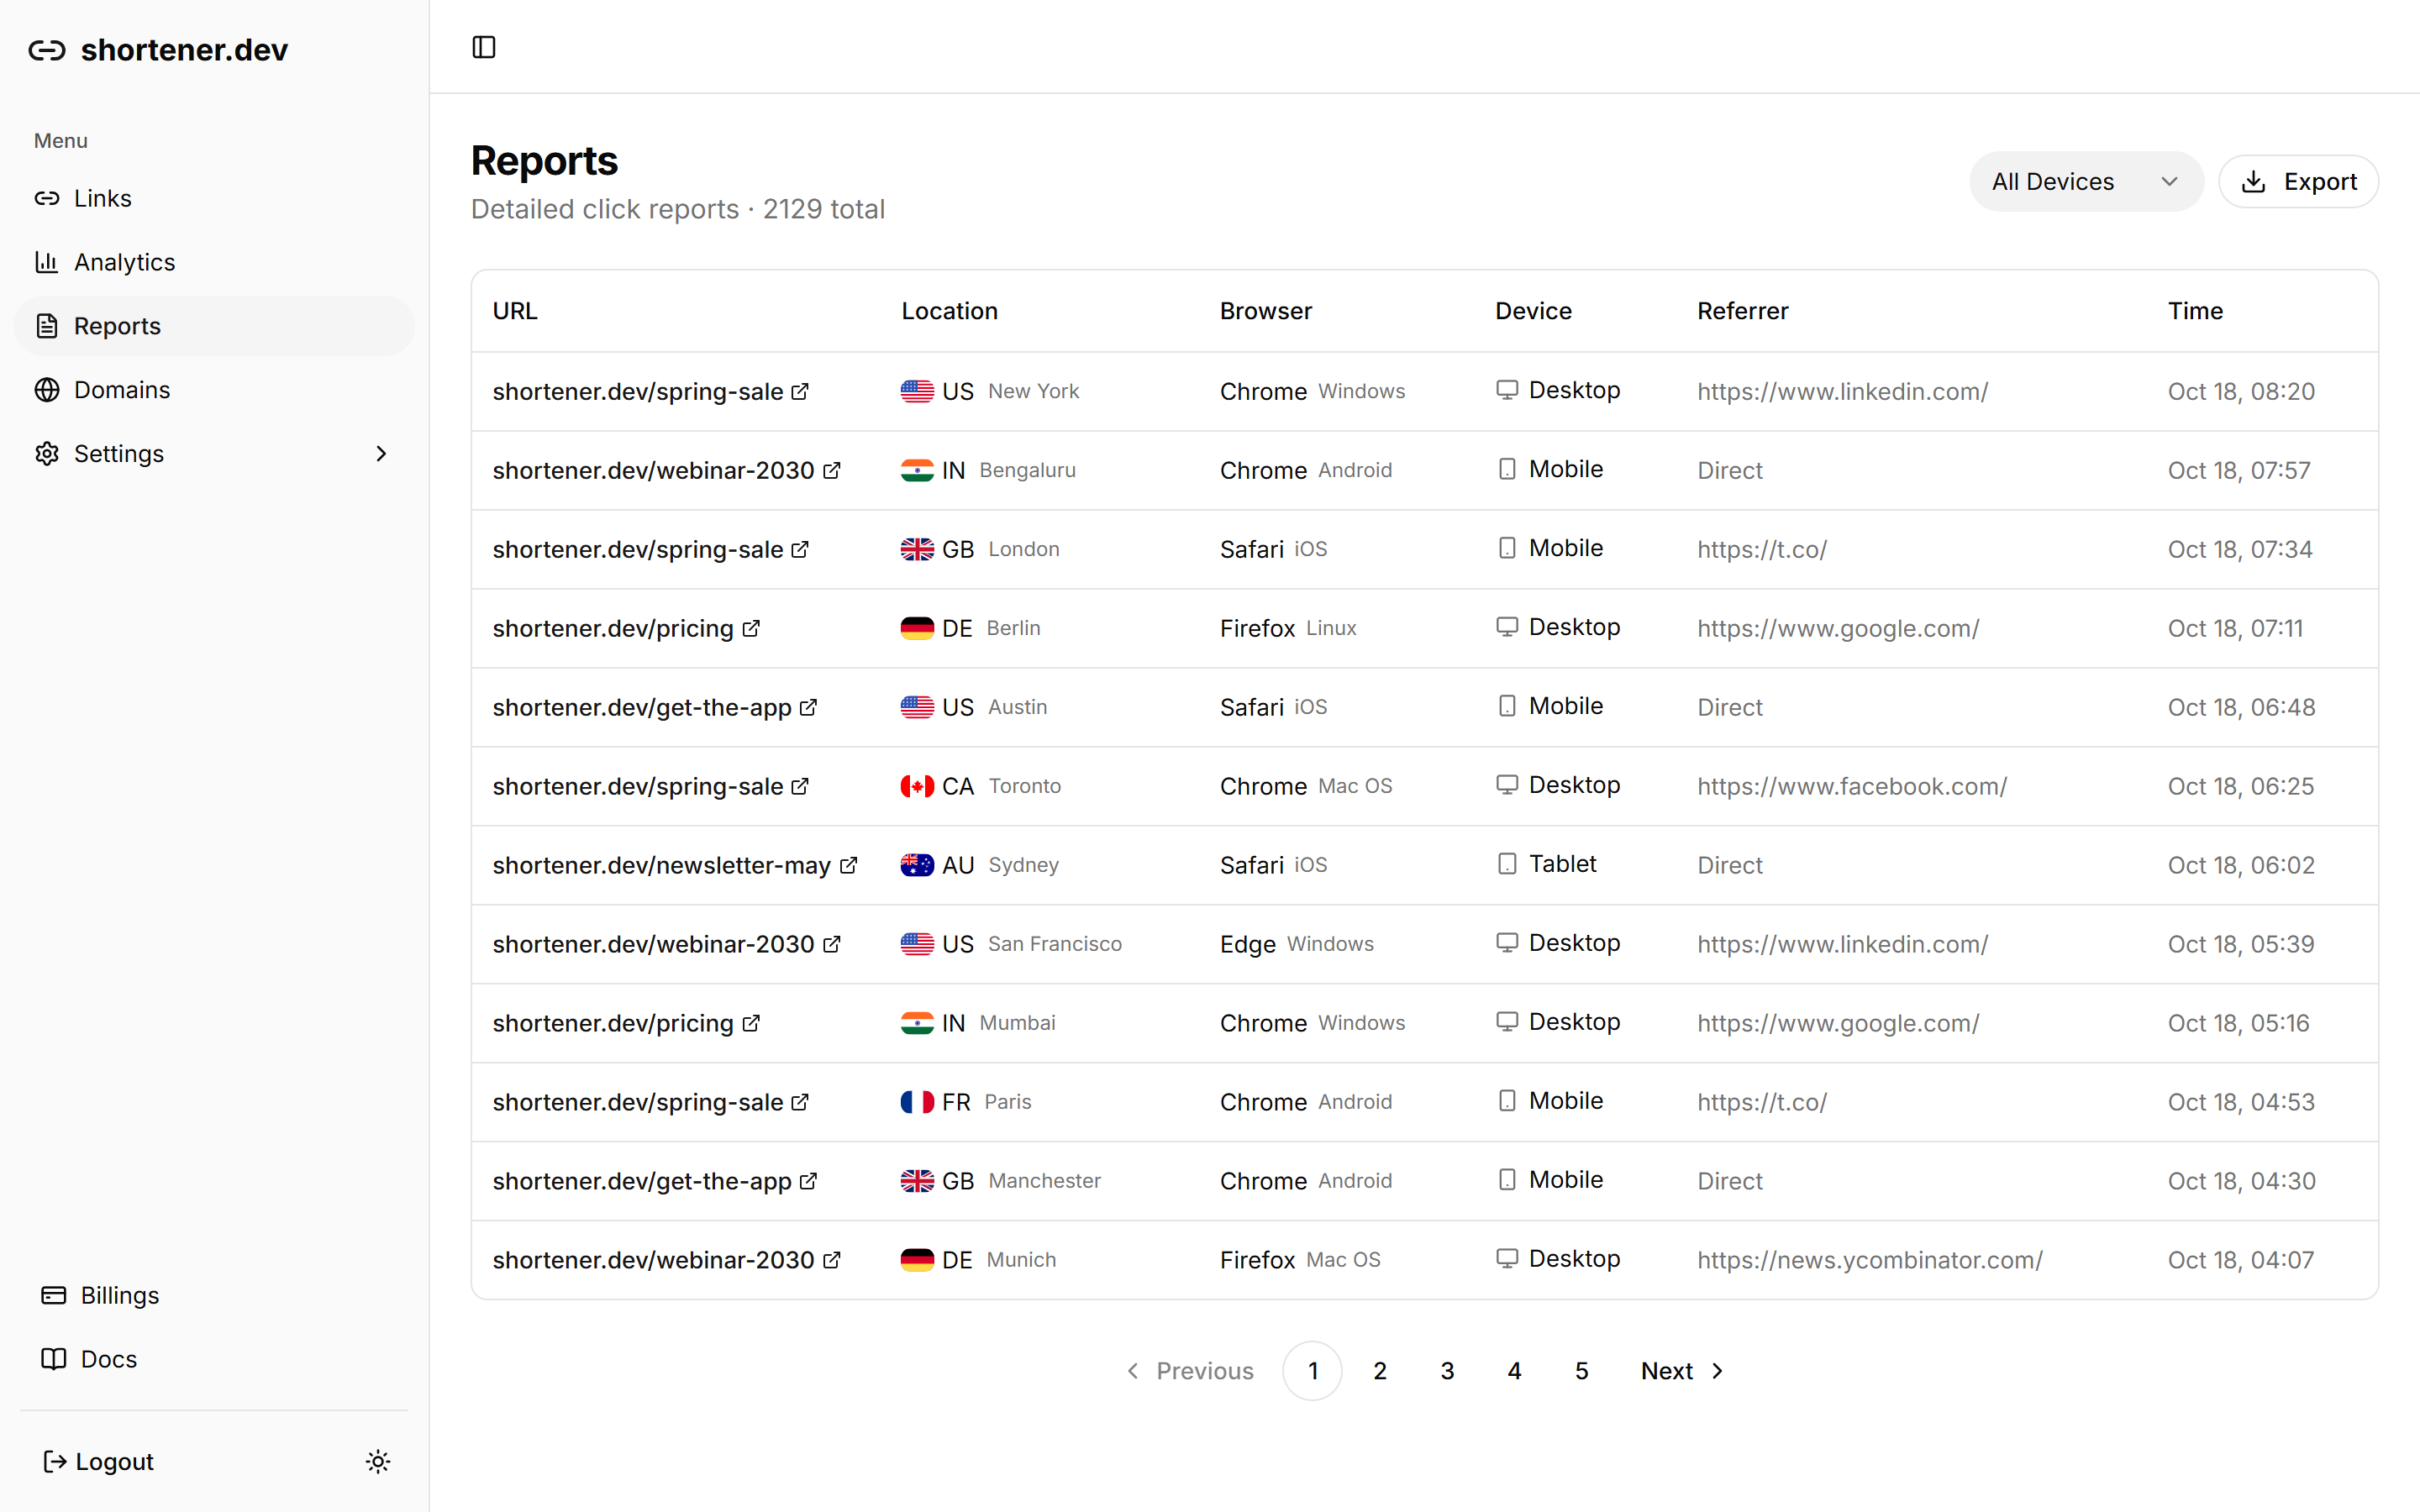Click the 'Mumbai' location cell

pyautogui.click(x=1017, y=1022)
